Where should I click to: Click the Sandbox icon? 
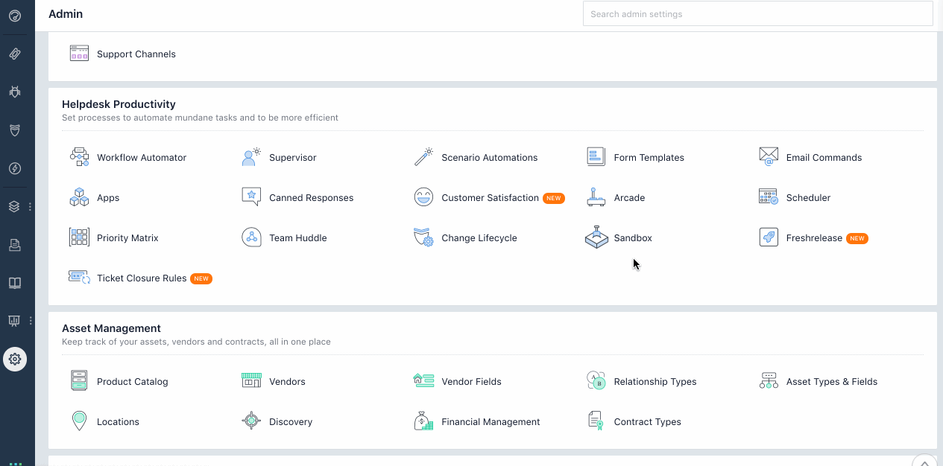click(596, 237)
